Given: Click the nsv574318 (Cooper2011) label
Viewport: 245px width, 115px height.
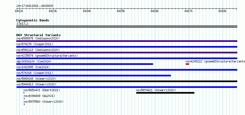Looking at the screenshot, I should coord(35,73).
